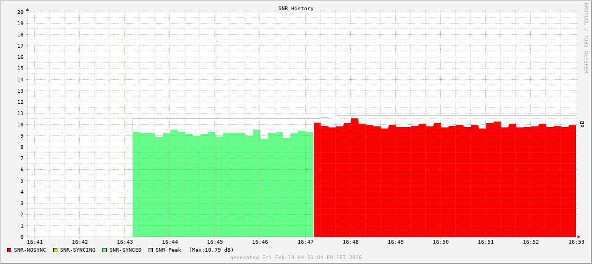The width and height of the screenshot is (592, 264).
Task: Click the dB unit label on right
Action: pos(582,124)
